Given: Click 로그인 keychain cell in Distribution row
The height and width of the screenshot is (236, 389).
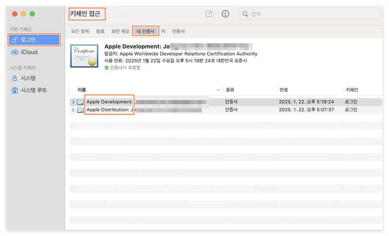Looking at the screenshot, I should point(351,110).
